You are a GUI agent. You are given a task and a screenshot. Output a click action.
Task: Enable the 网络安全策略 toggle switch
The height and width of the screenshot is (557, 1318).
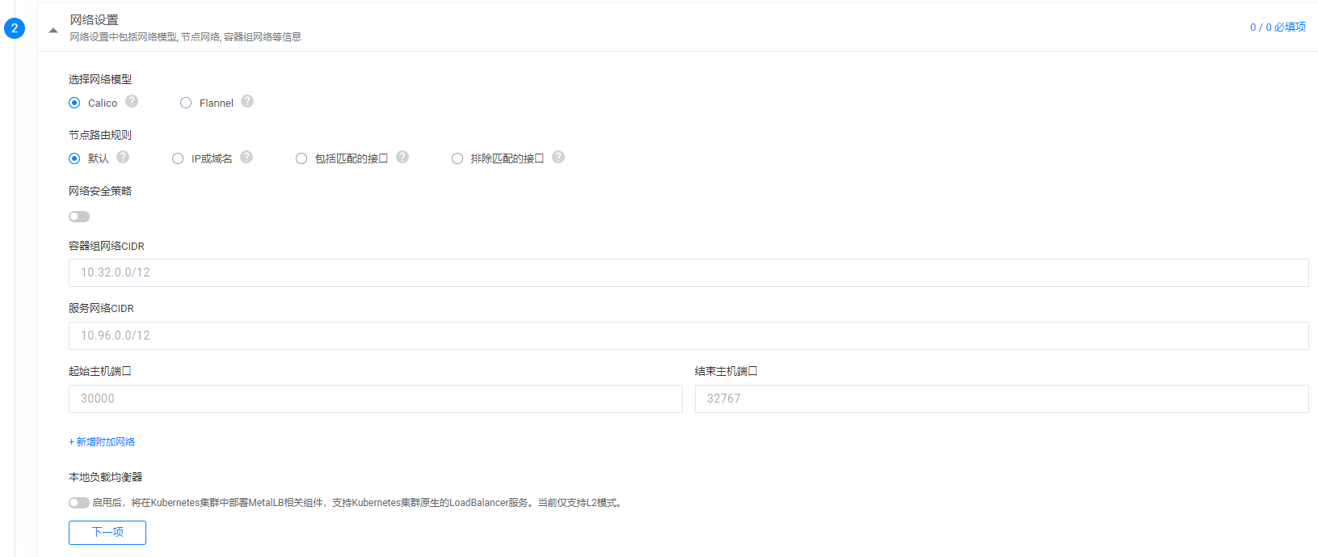pos(79,217)
